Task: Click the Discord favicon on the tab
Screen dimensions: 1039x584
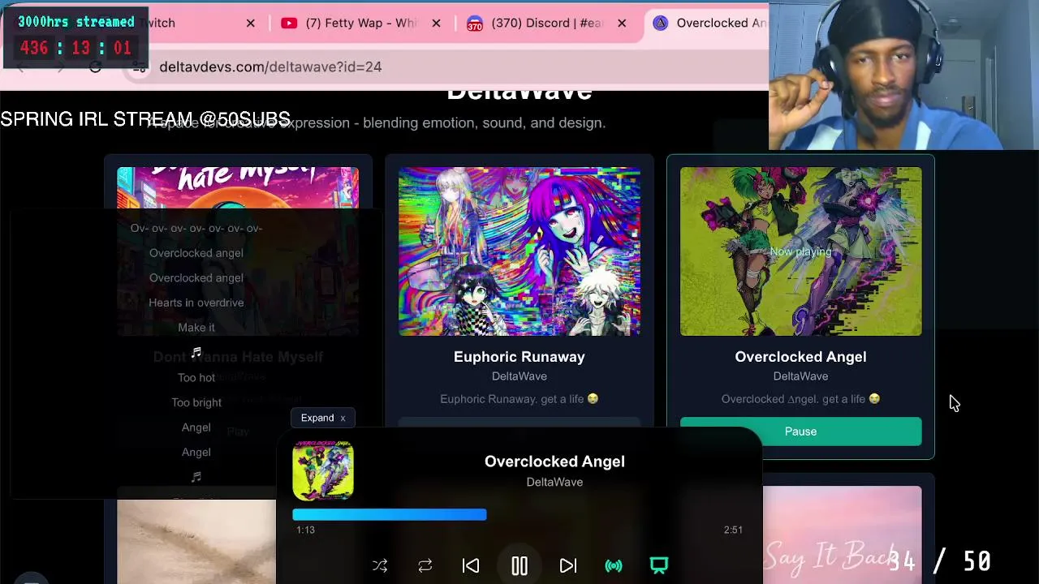Action: point(475,23)
